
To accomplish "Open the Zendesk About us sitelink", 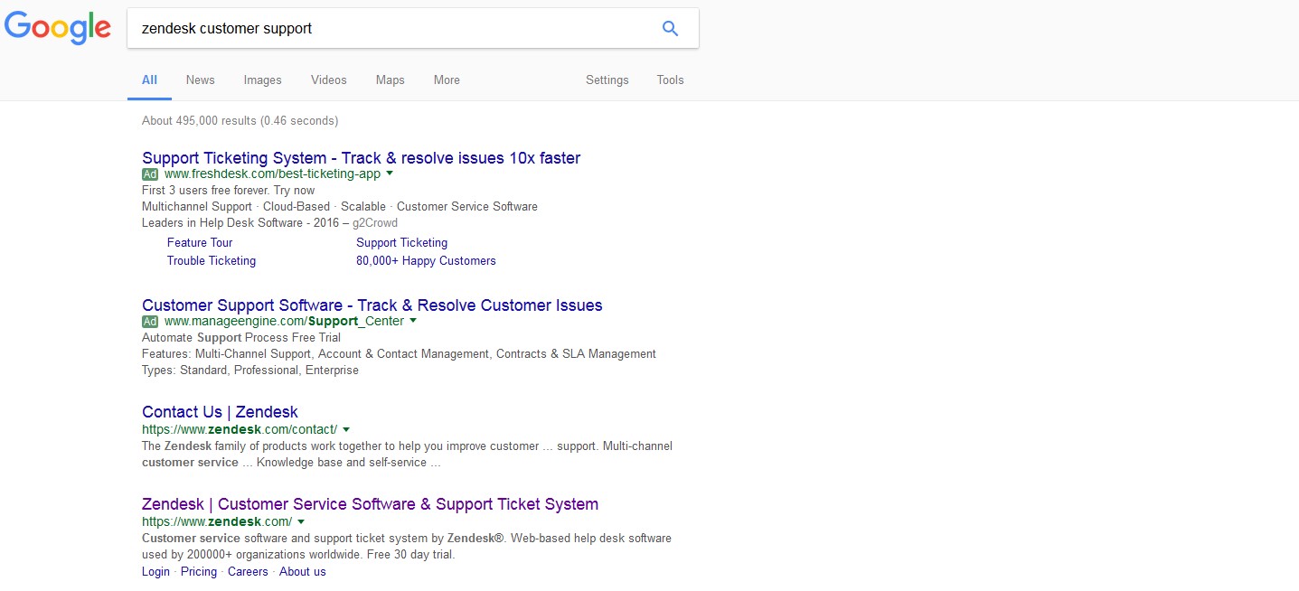I will 302,571.
